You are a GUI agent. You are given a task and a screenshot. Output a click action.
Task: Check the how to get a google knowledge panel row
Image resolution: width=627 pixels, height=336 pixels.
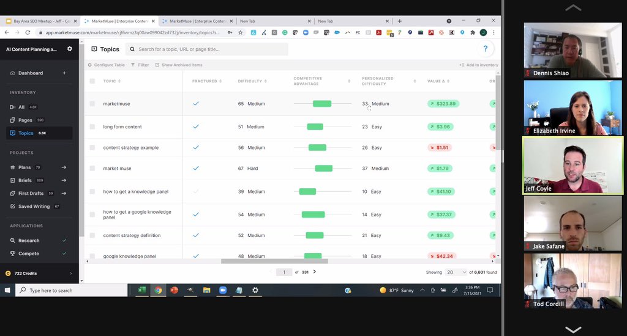click(92, 214)
